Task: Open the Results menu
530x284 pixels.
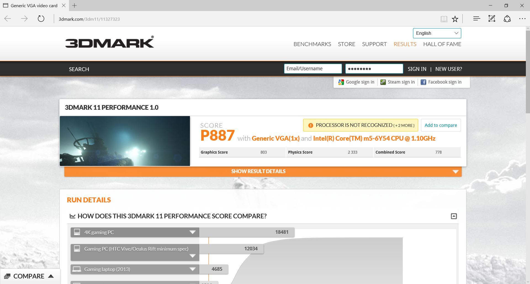Action: [405, 44]
